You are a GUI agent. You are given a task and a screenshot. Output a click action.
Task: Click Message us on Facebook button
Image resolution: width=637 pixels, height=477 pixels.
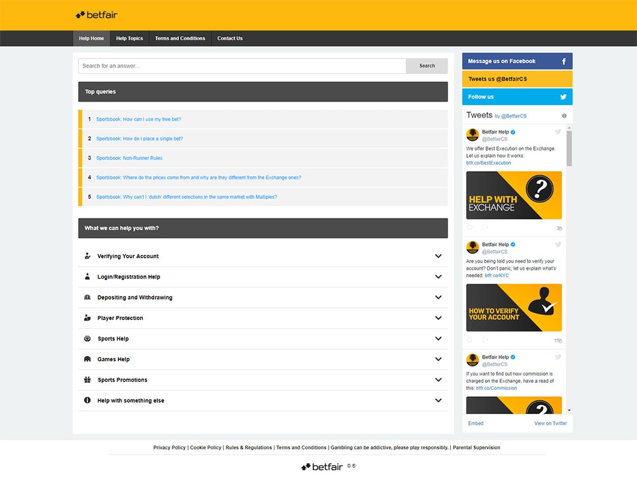click(x=517, y=61)
